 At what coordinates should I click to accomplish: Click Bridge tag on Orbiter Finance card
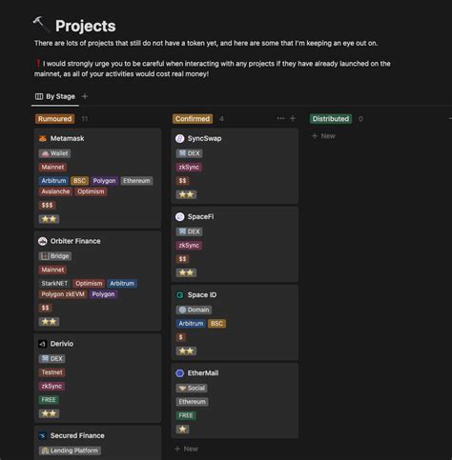(55, 256)
